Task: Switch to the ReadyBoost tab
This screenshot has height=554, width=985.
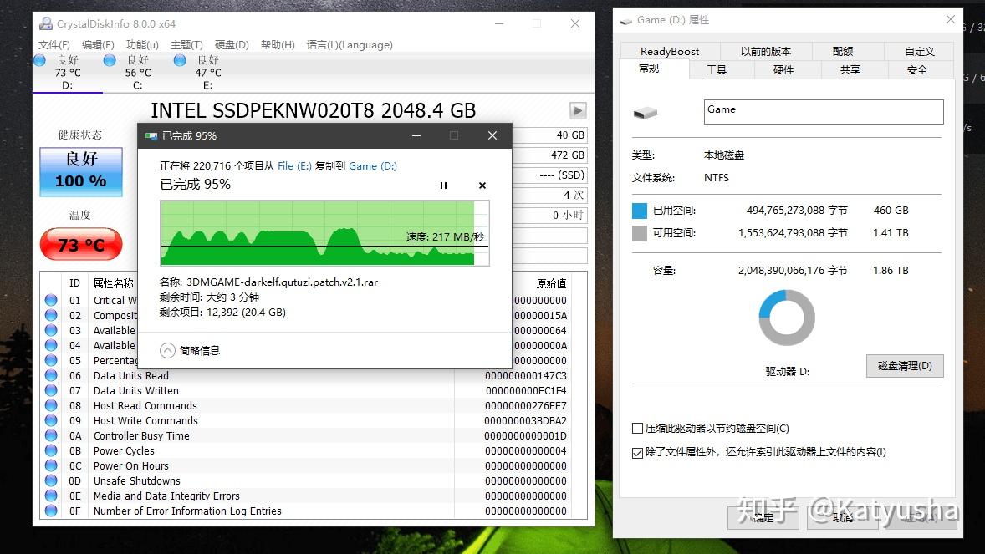Action: (669, 51)
